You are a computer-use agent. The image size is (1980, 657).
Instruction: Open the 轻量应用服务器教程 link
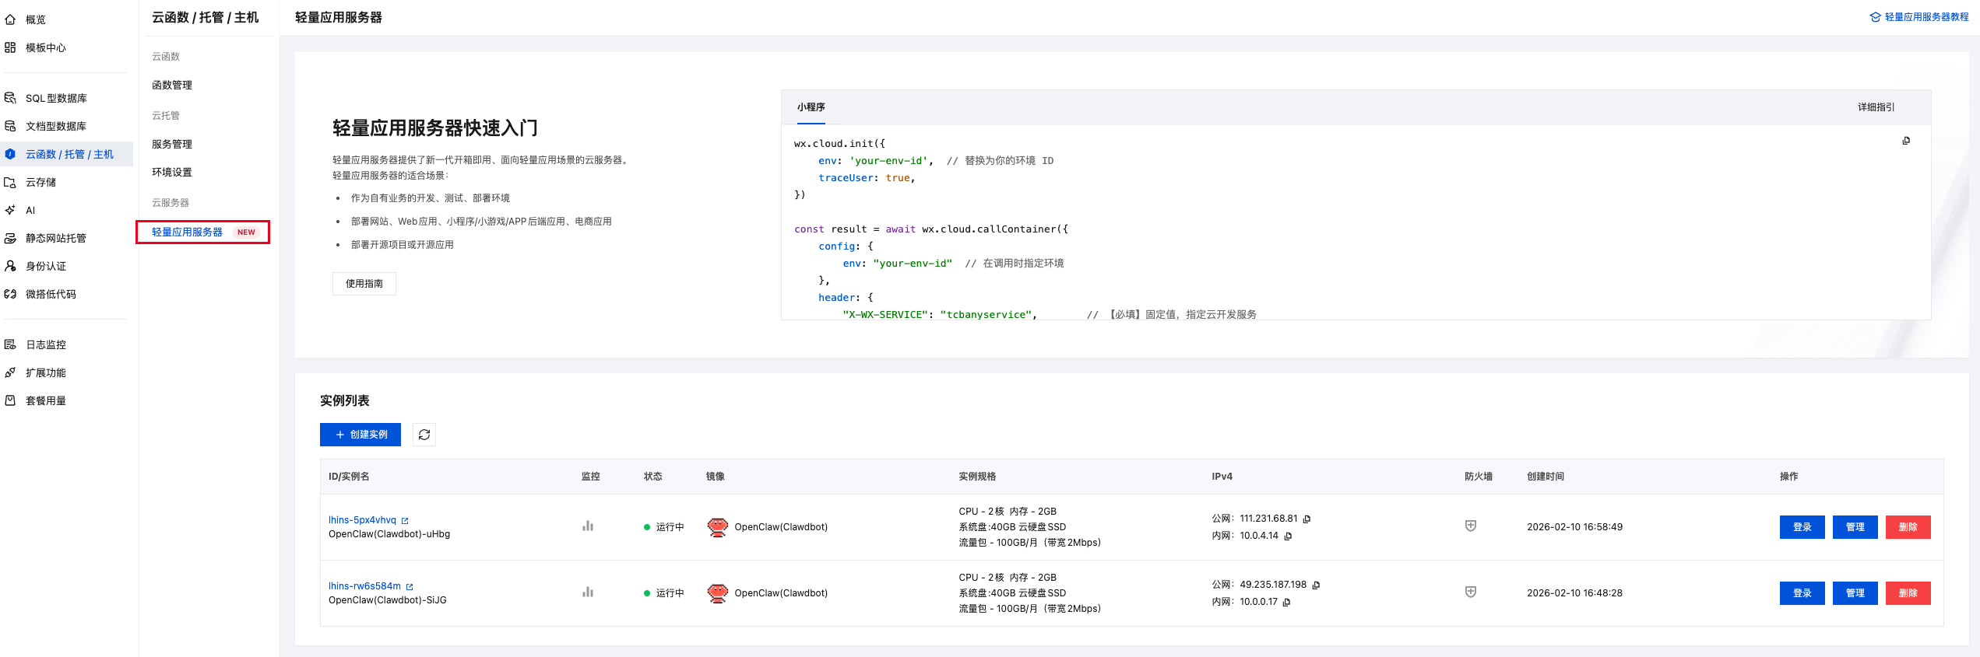click(1925, 17)
